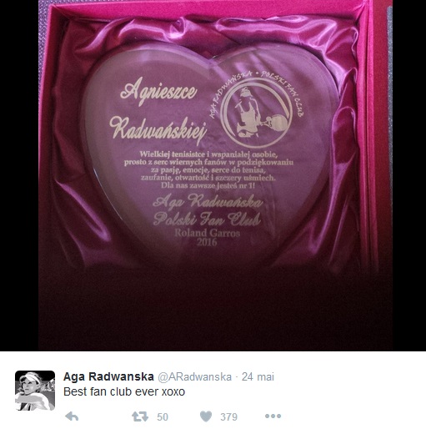Screen dimensions: 426x434
Task: Click the 379 likes count
Action: pos(229,416)
